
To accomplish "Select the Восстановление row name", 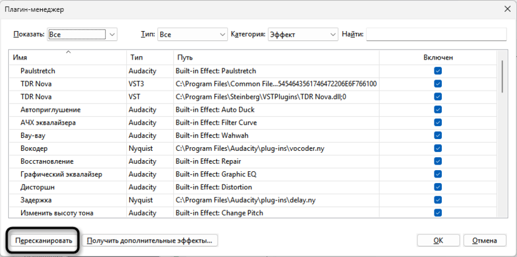I will pos(47,161).
